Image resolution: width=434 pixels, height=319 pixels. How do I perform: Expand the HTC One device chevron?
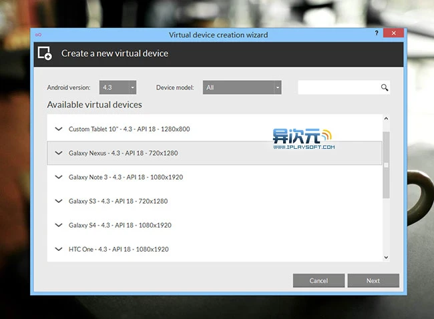point(59,249)
